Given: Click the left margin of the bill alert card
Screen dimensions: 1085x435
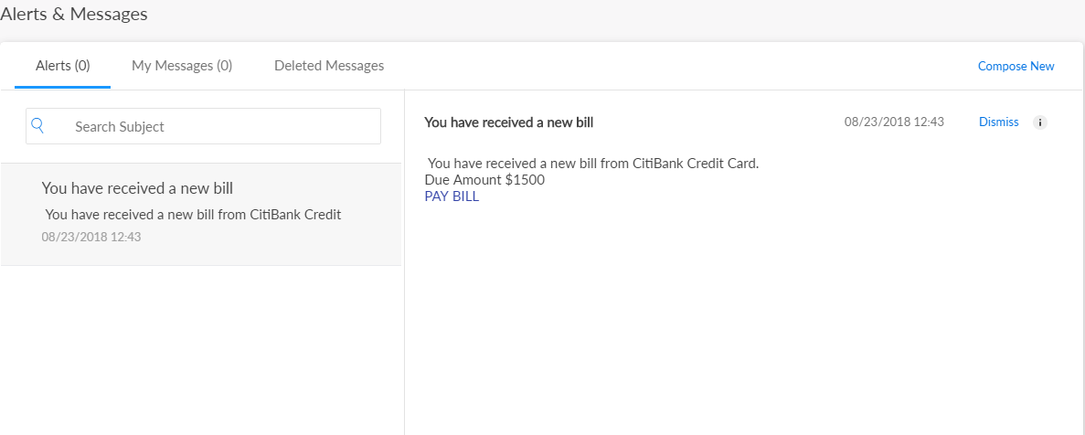Looking at the screenshot, I should [x=18, y=215].
